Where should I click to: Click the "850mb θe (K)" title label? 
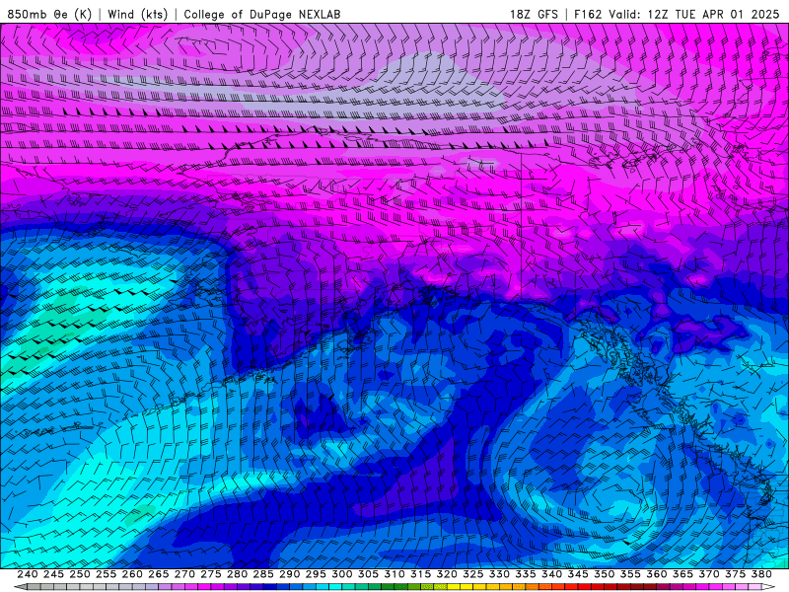(x=49, y=14)
